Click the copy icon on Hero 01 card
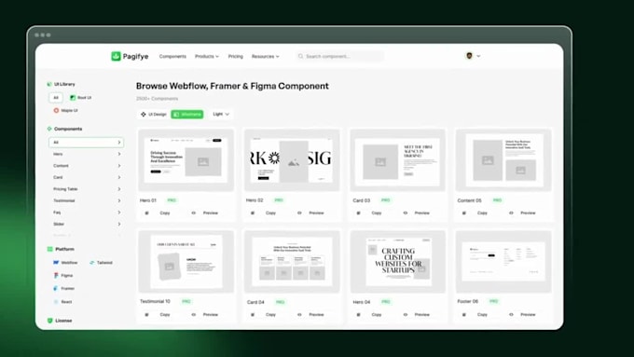Viewport: 634px width, 357px height. point(146,213)
